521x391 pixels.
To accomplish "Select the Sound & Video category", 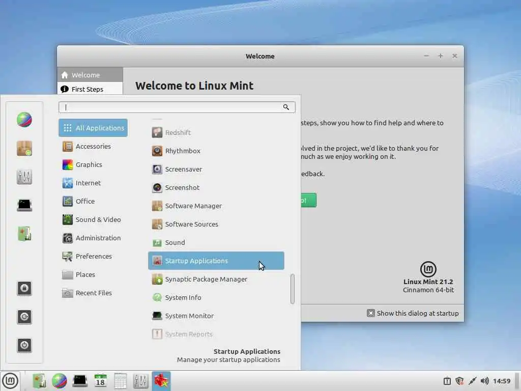I will coord(93,219).
